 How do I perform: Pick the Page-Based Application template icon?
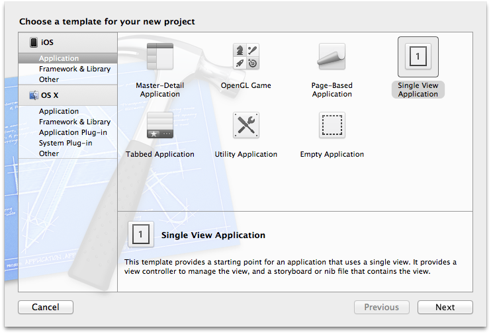coord(332,56)
